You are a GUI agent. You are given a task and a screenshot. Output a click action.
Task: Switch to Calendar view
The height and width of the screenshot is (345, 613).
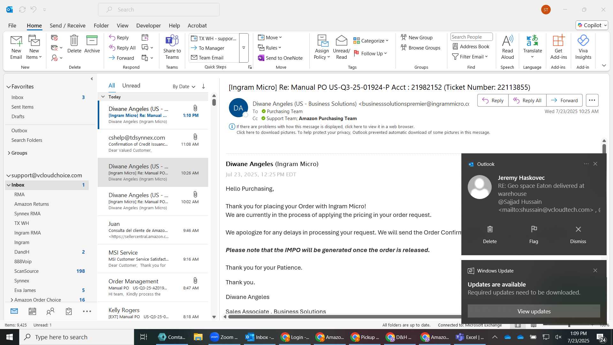[32, 311]
